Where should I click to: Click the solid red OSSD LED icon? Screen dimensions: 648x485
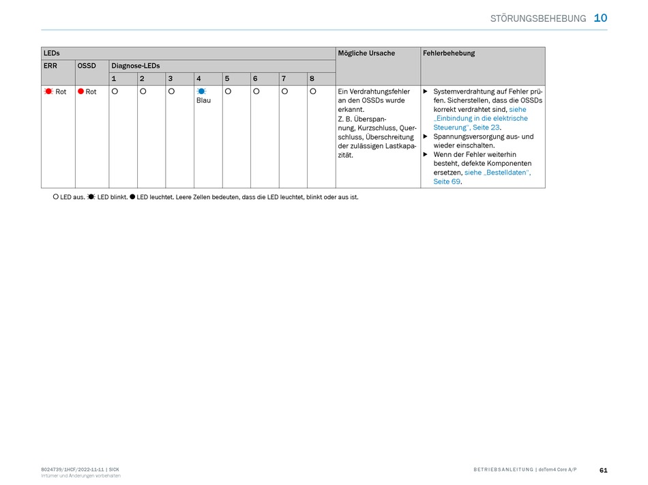(x=80, y=91)
